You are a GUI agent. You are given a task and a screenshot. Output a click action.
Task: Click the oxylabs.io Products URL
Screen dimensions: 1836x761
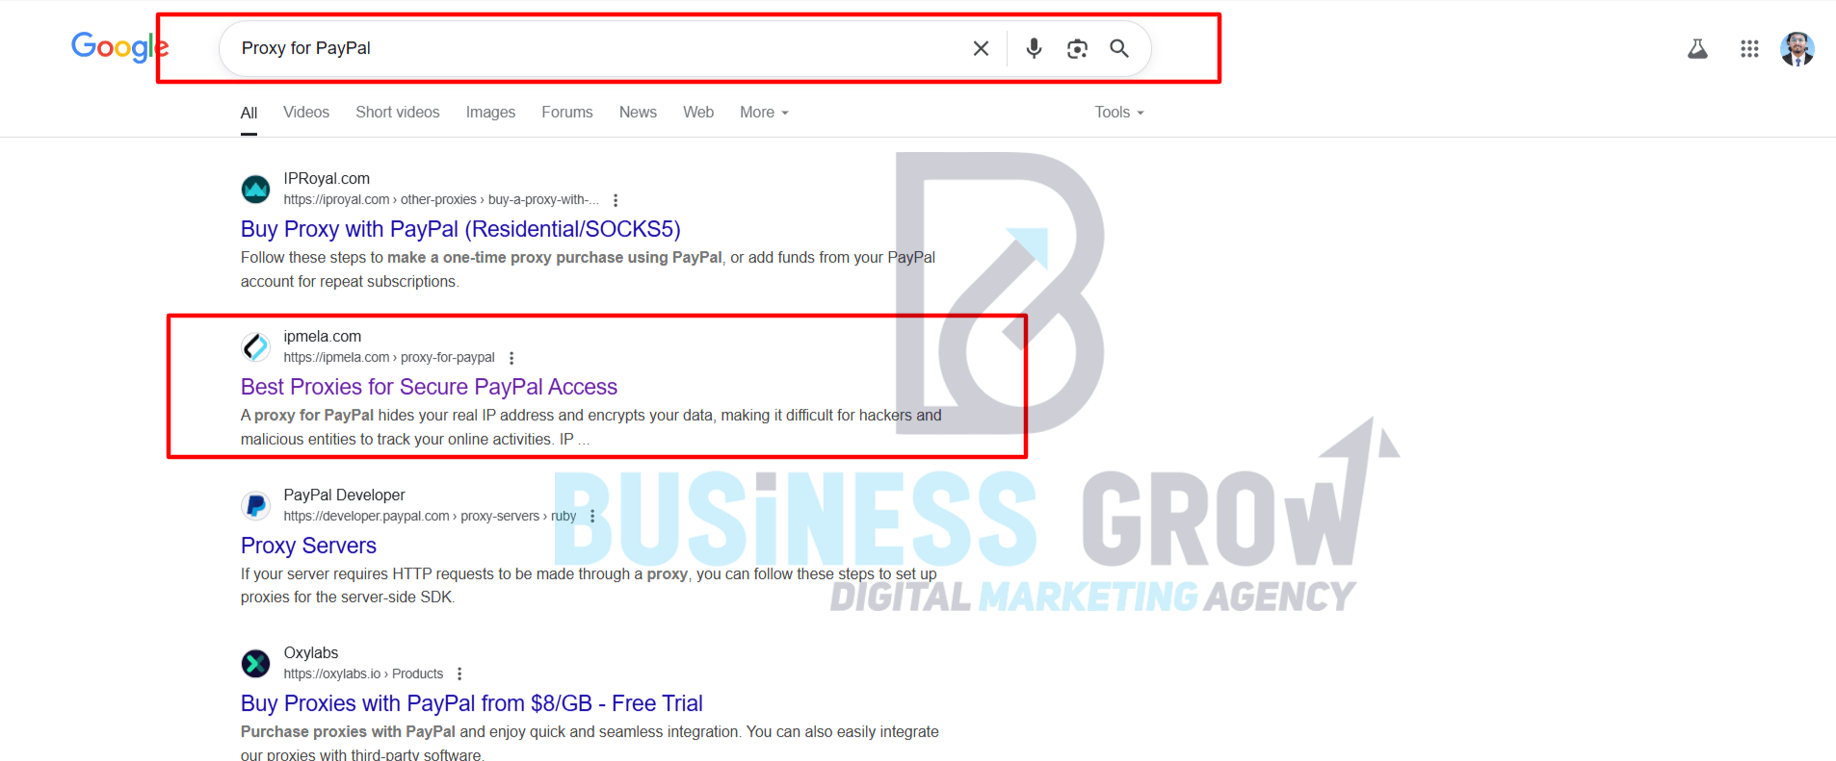(x=363, y=674)
